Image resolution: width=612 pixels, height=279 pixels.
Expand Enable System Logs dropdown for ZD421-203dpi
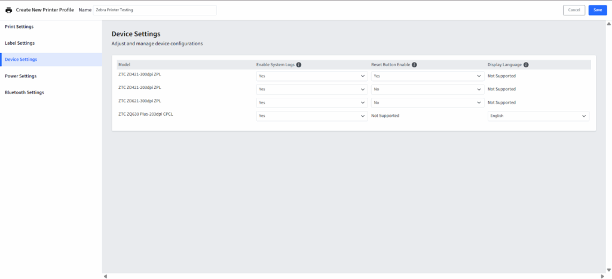click(311, 89)
